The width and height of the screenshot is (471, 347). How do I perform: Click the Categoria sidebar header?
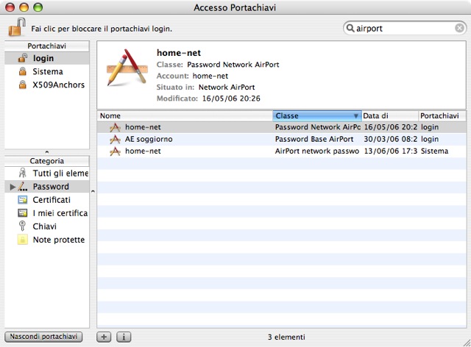pos(47,161)
